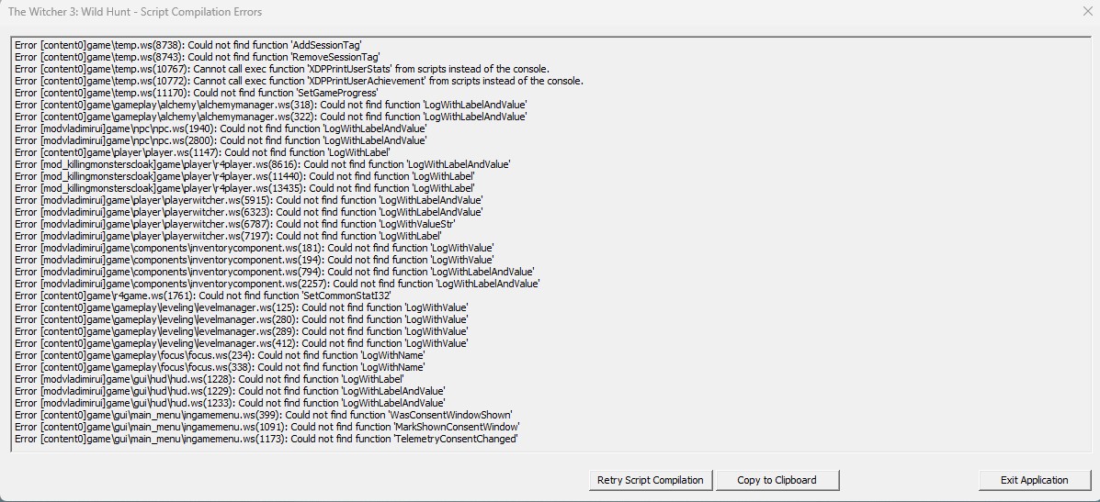Select the playerwitcher.ws(6787) LogWithValueStr error
This screenshot has height=502, width=1100.
[x=234, y=223]
